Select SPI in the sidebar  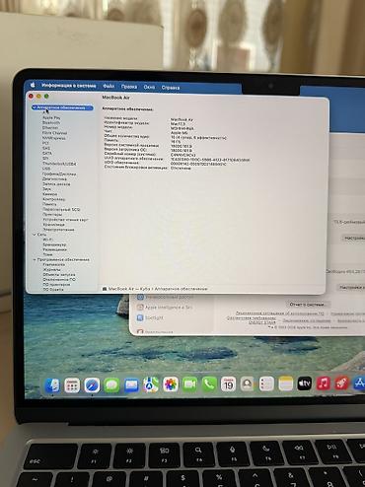[45, 159]
